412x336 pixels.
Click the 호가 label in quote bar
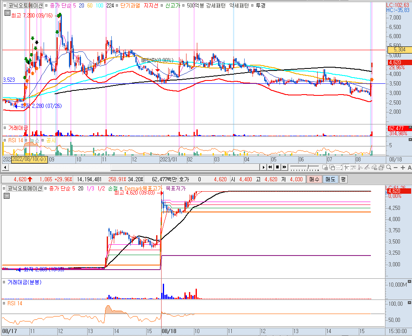coord(184,179)
